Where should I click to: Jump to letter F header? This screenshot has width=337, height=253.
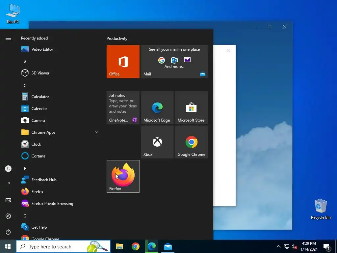25,168
